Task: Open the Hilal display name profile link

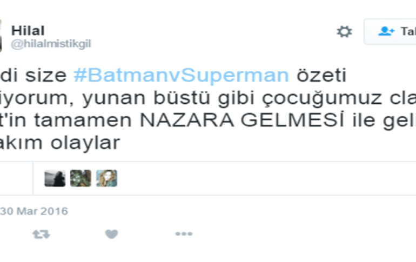Action: [28, 30]
